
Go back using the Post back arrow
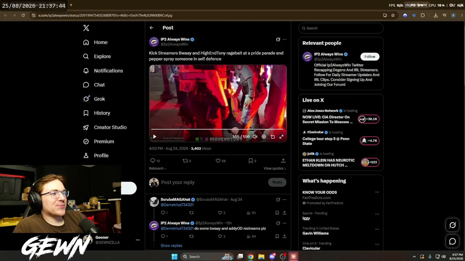click(x=151, y=28)
